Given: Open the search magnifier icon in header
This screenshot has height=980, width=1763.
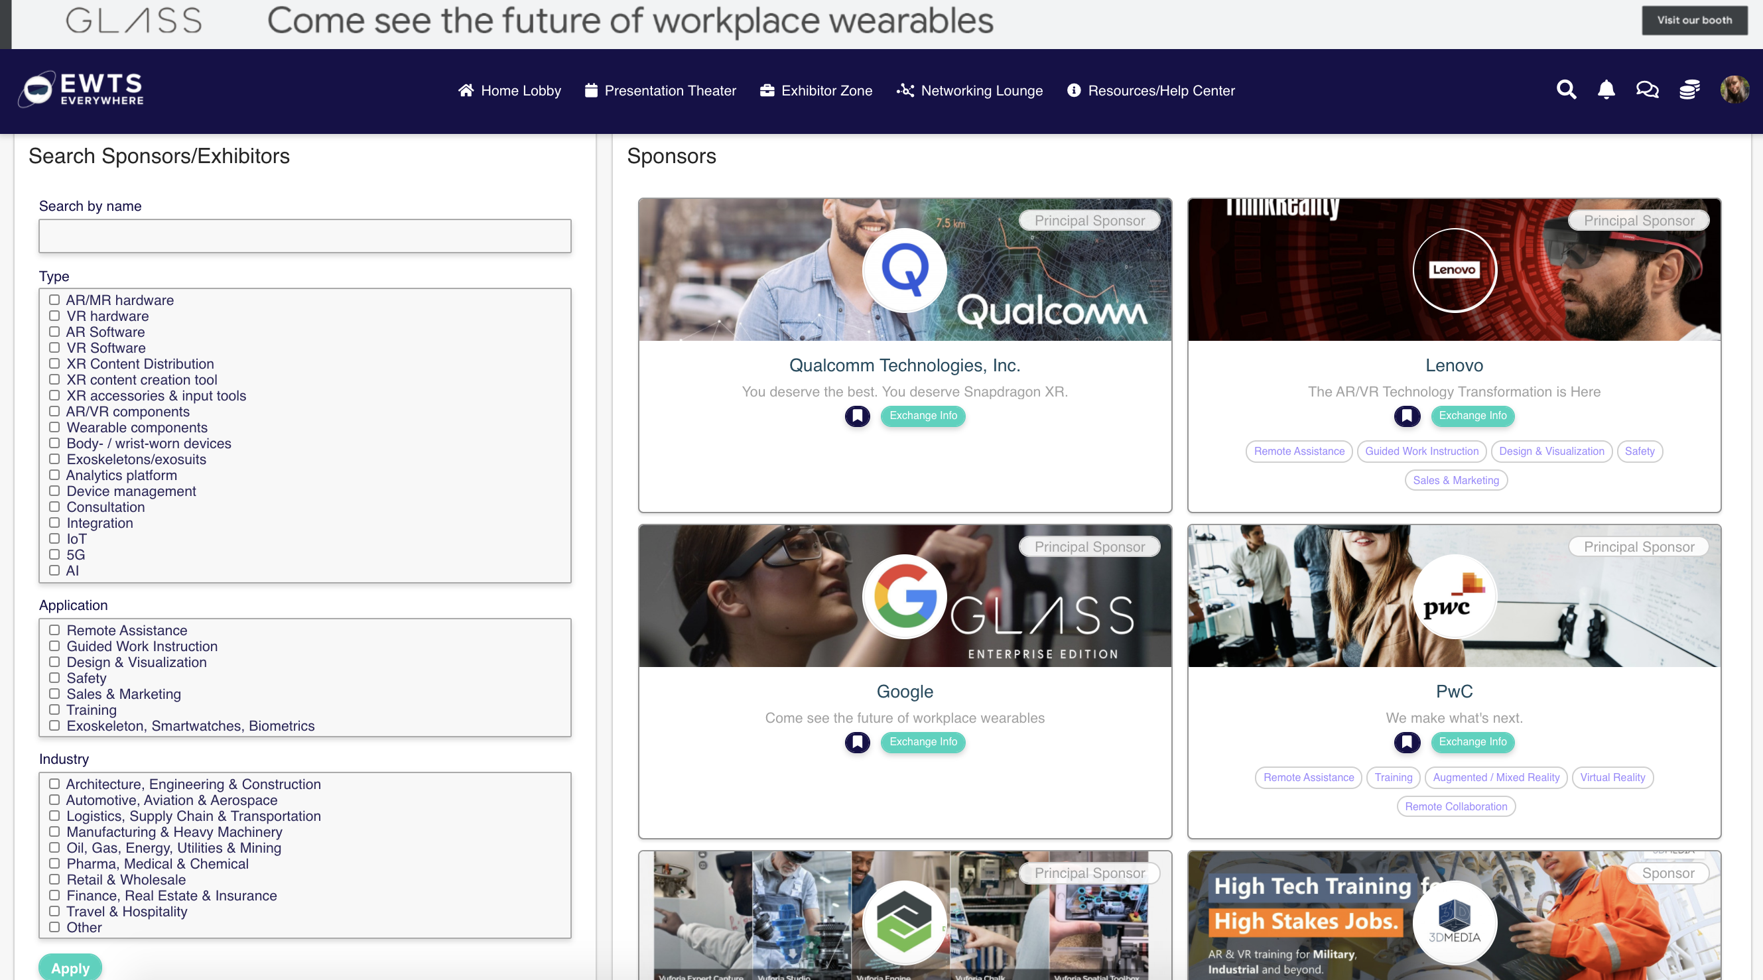Looking at the screenshot, I should coord(1566,90).
